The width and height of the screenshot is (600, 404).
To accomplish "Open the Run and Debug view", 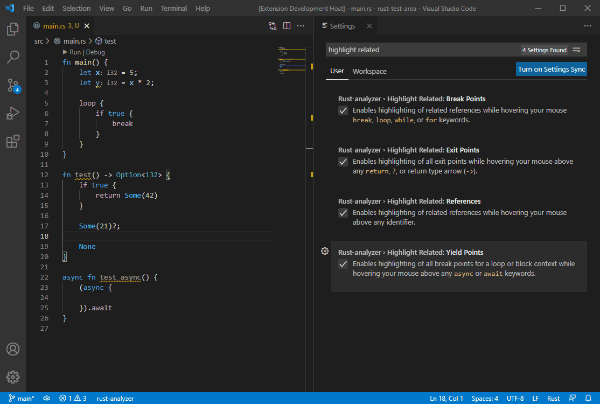I will (x=13, y=113).
